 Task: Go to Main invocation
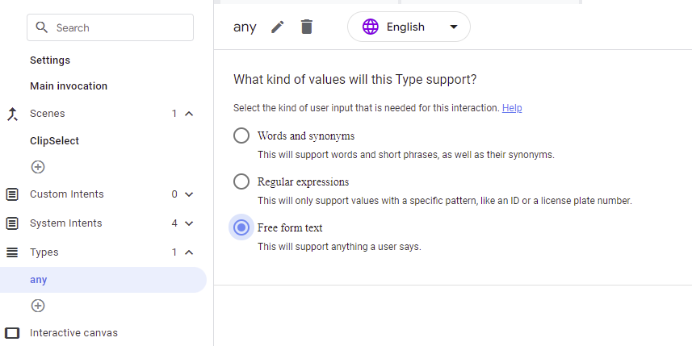(69, 86)
